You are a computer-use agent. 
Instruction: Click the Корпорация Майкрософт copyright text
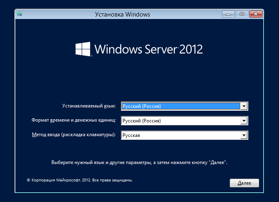[x=80, y=180]
